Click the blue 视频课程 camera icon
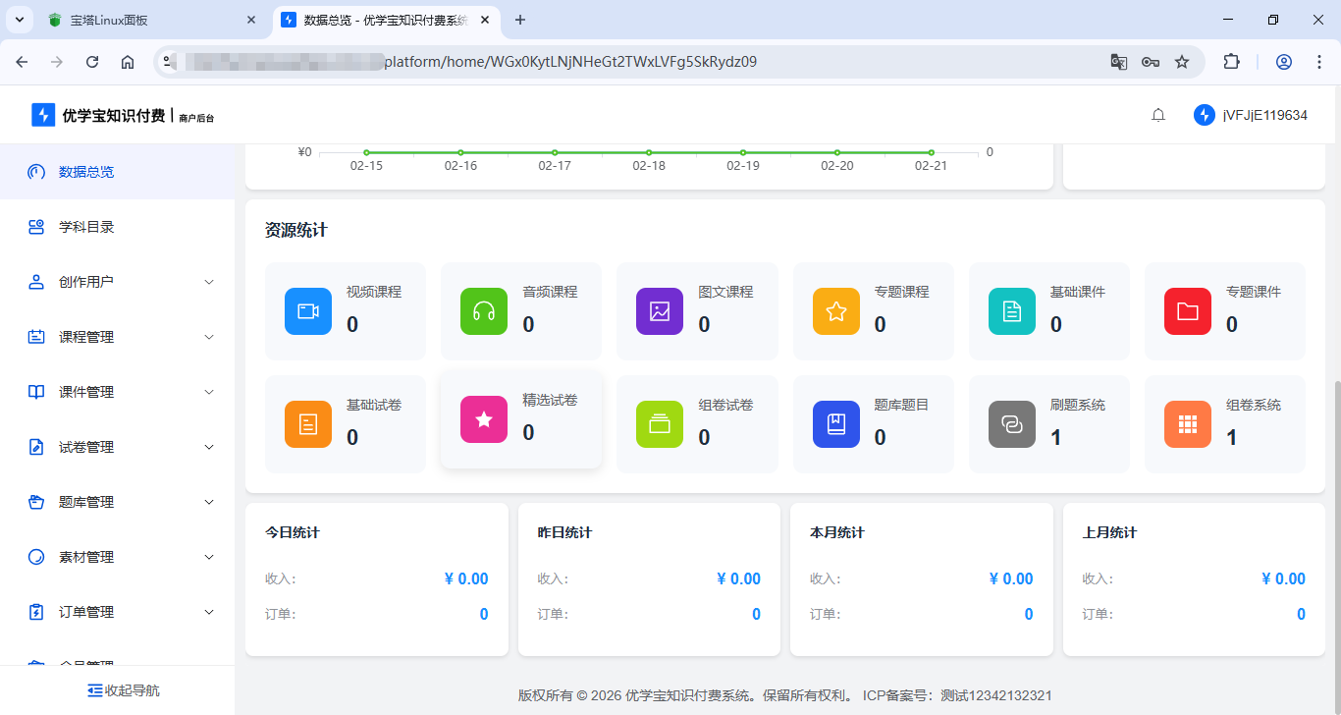This screenshot has width=1341, height=715. coord(308,311)
